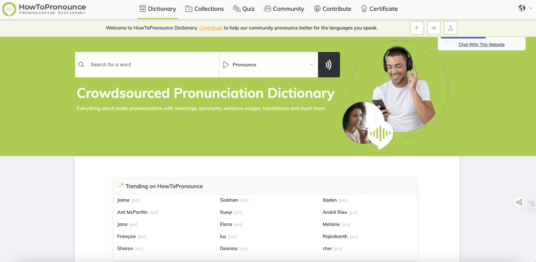The image size is (536, 262).
Task: Expand the Pronounce dropdown
Action: (269, 64)
